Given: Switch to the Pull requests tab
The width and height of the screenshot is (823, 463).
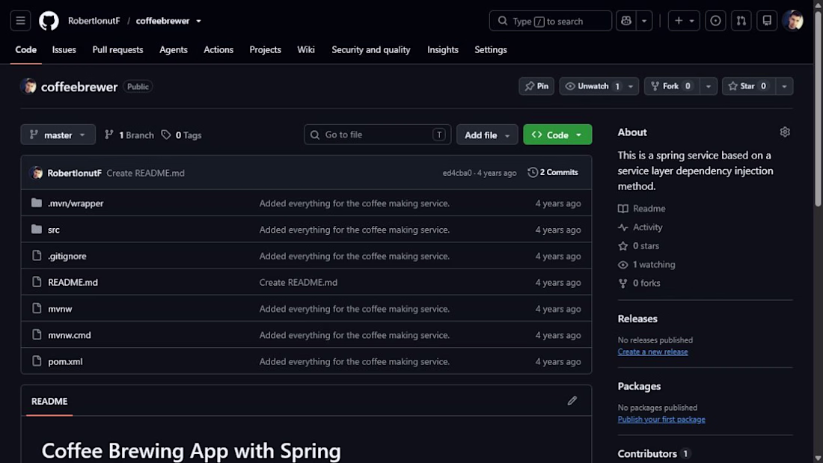Looking at the screenshot, I should (117, 50).
